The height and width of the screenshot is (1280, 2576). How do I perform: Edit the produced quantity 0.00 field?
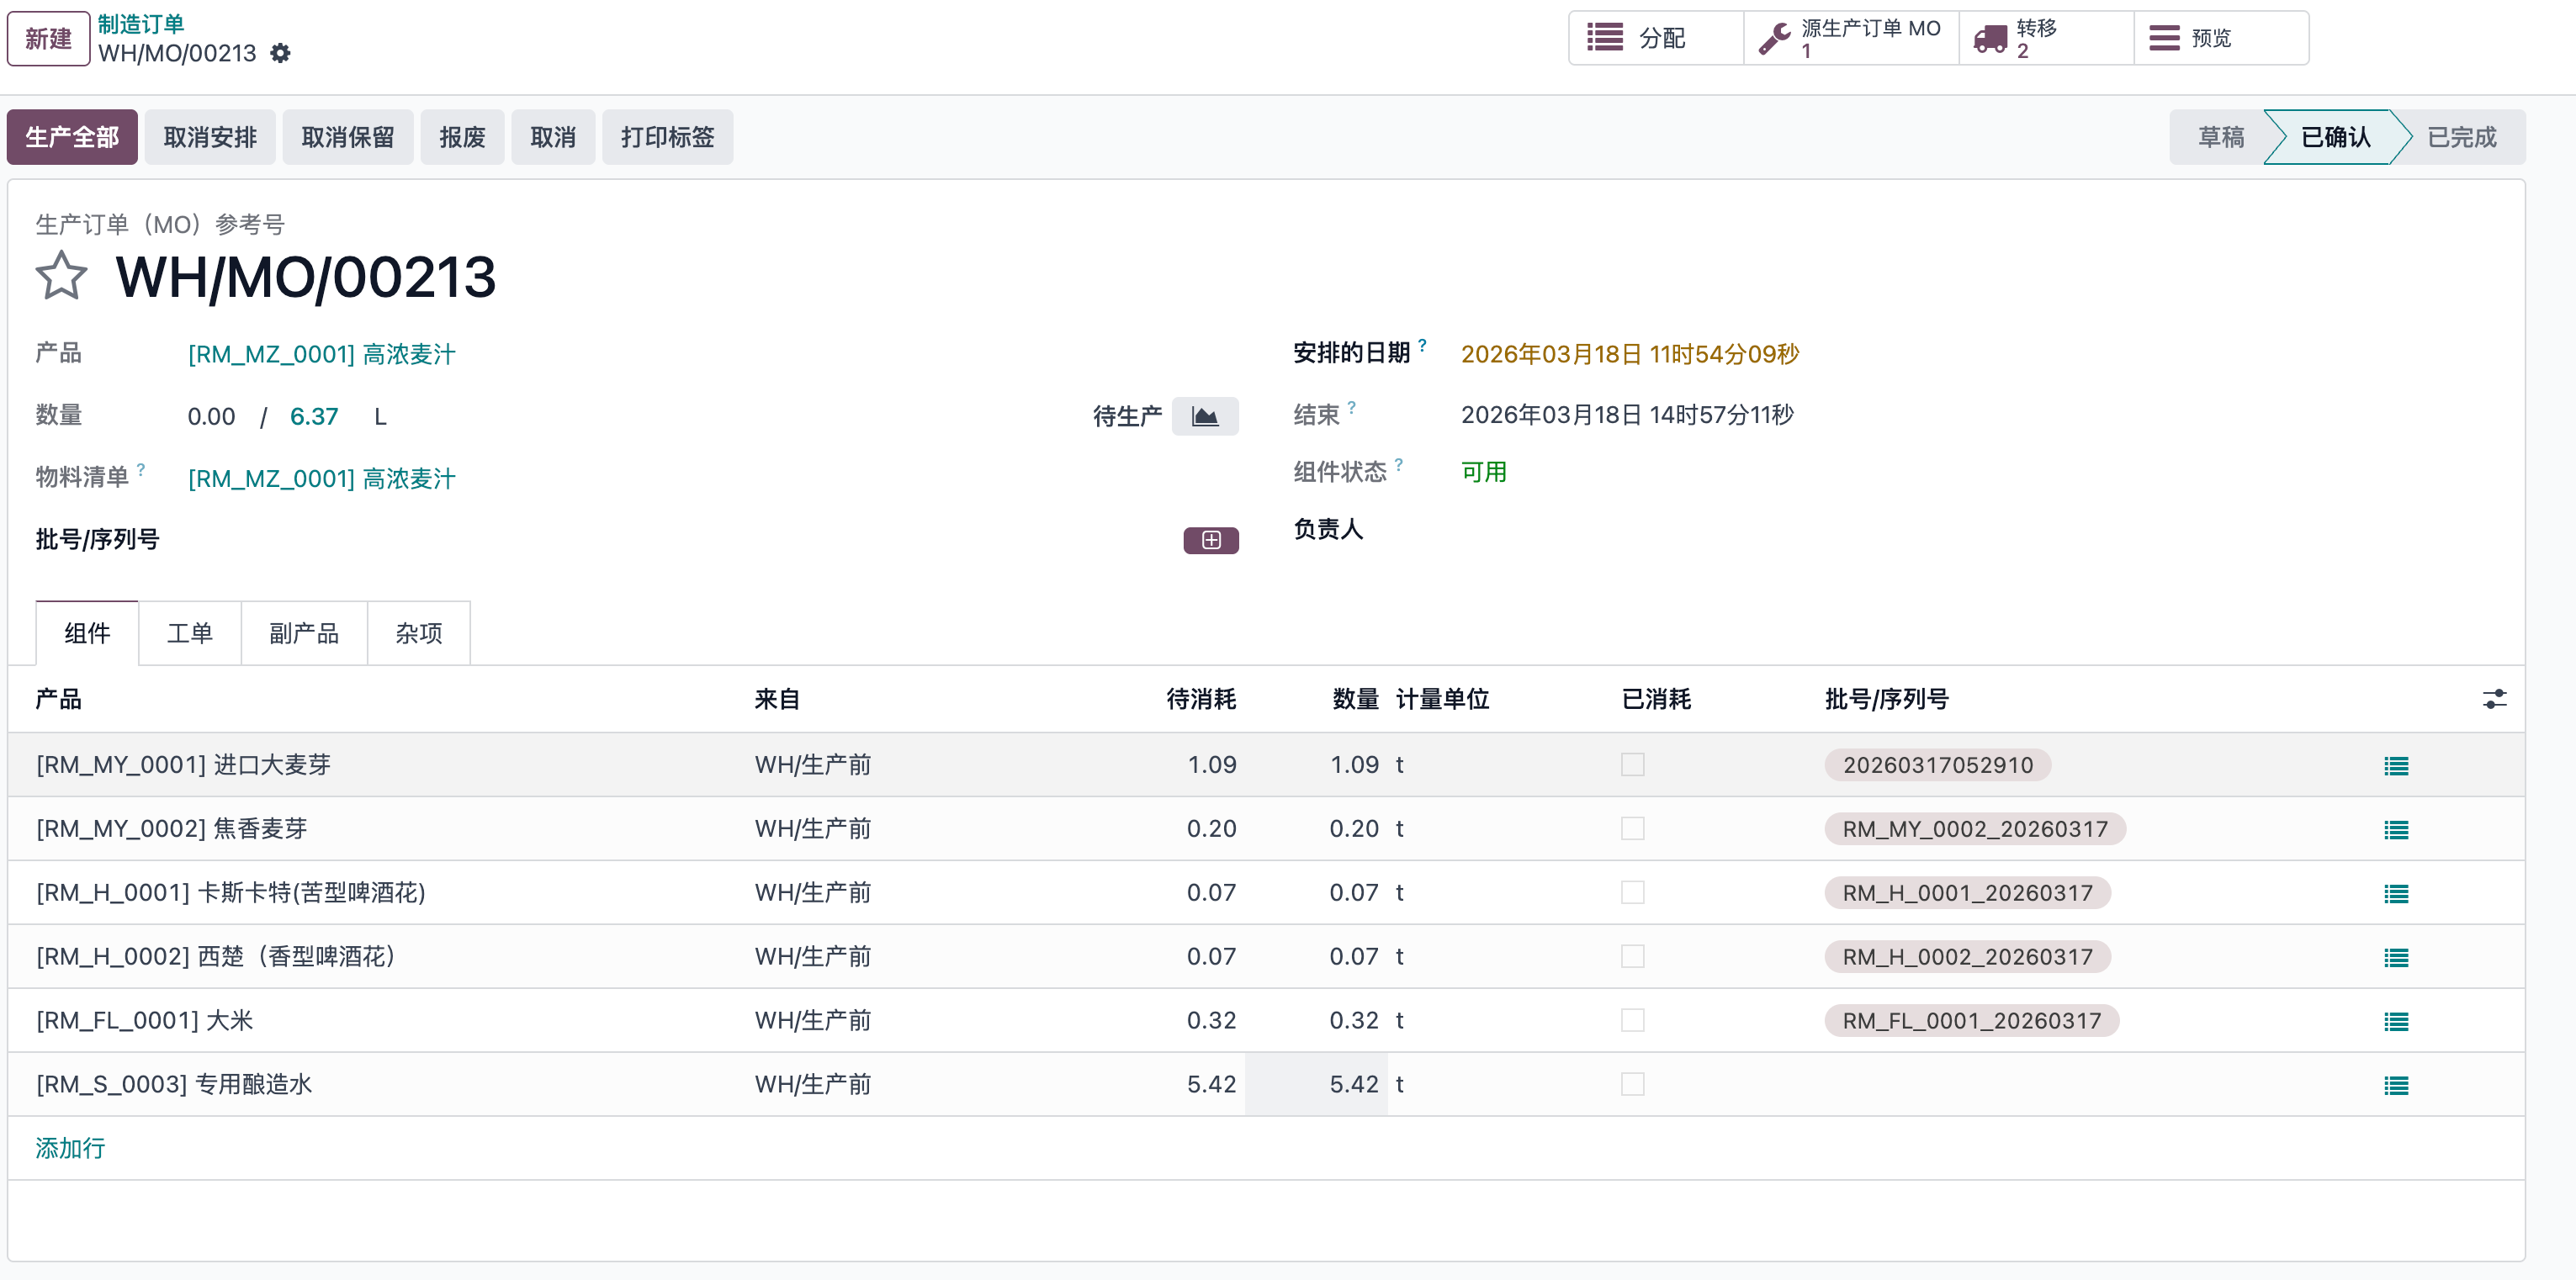211,416
